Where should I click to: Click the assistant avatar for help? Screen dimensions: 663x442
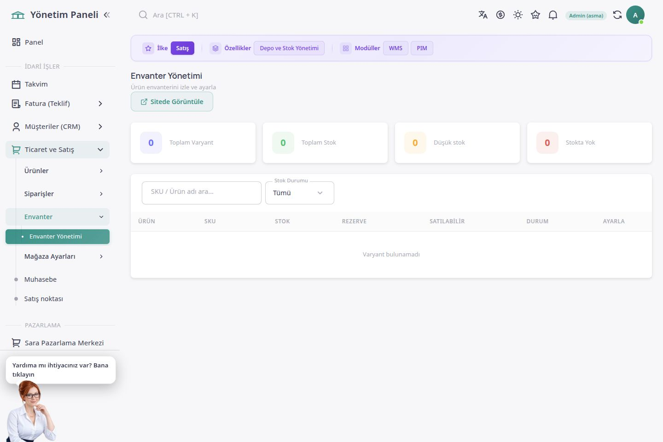tap(30, 412)
